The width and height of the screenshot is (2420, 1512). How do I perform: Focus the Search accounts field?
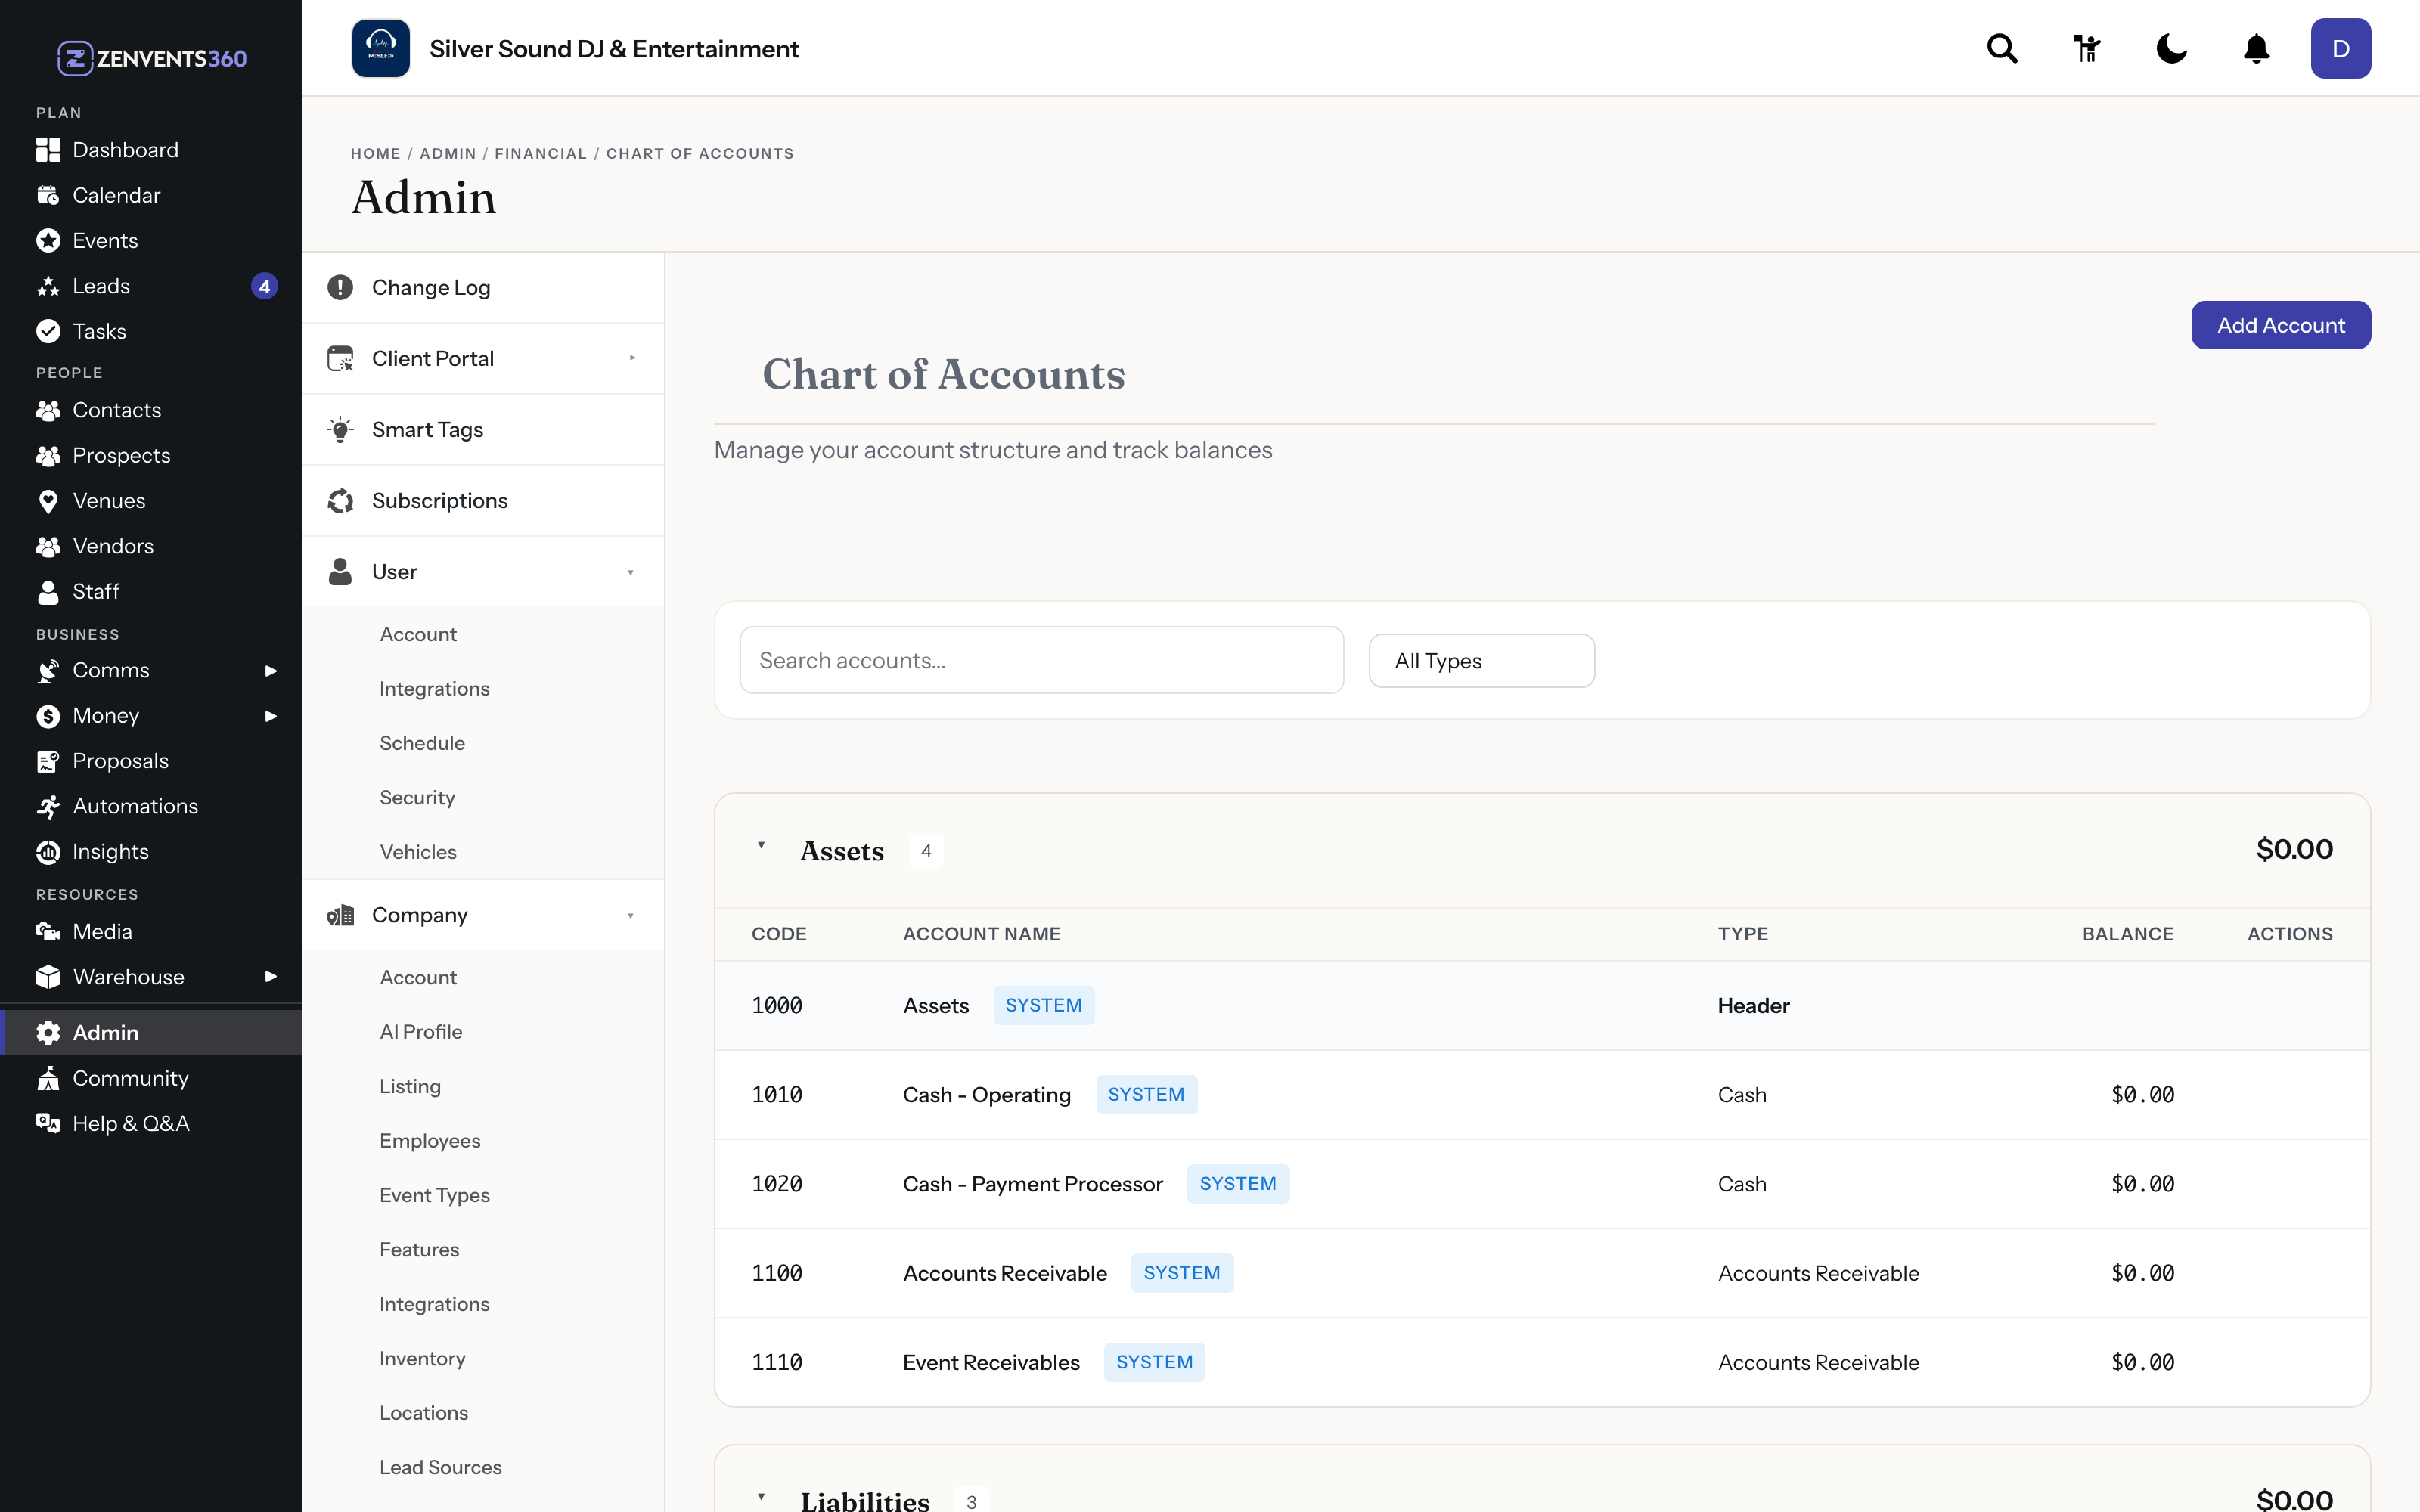point(1041,660)
